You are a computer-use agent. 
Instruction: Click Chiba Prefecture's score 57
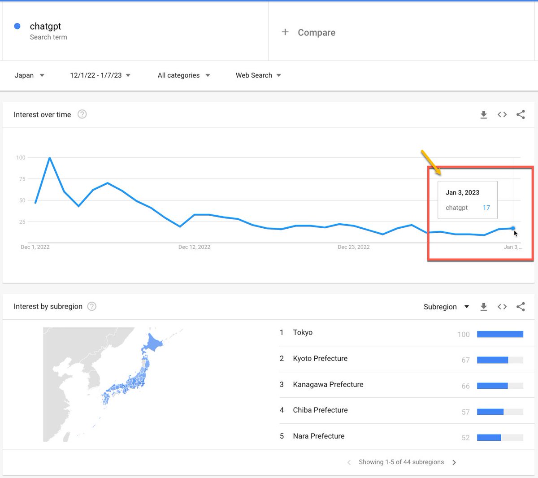click(466, 412)
